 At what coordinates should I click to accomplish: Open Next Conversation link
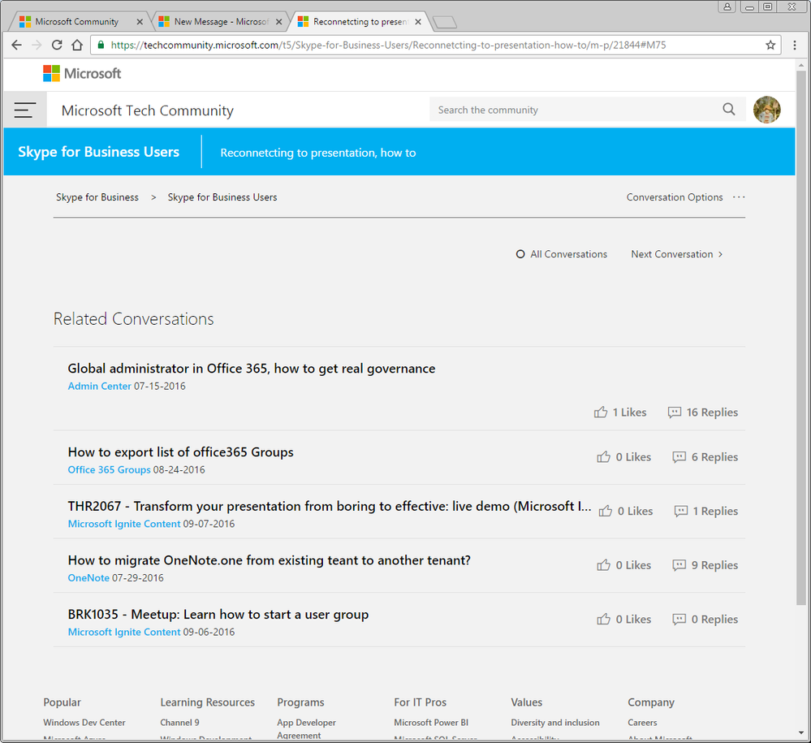tap(672, 254)
